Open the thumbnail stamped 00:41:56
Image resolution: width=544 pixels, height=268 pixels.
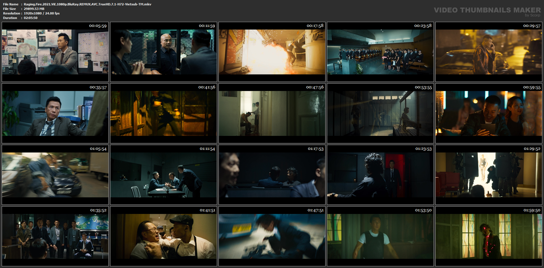coord(163,113)
